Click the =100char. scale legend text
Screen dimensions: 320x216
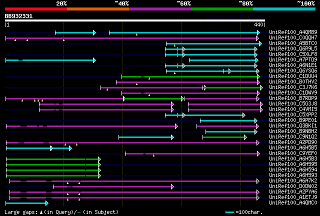(249, 212)
